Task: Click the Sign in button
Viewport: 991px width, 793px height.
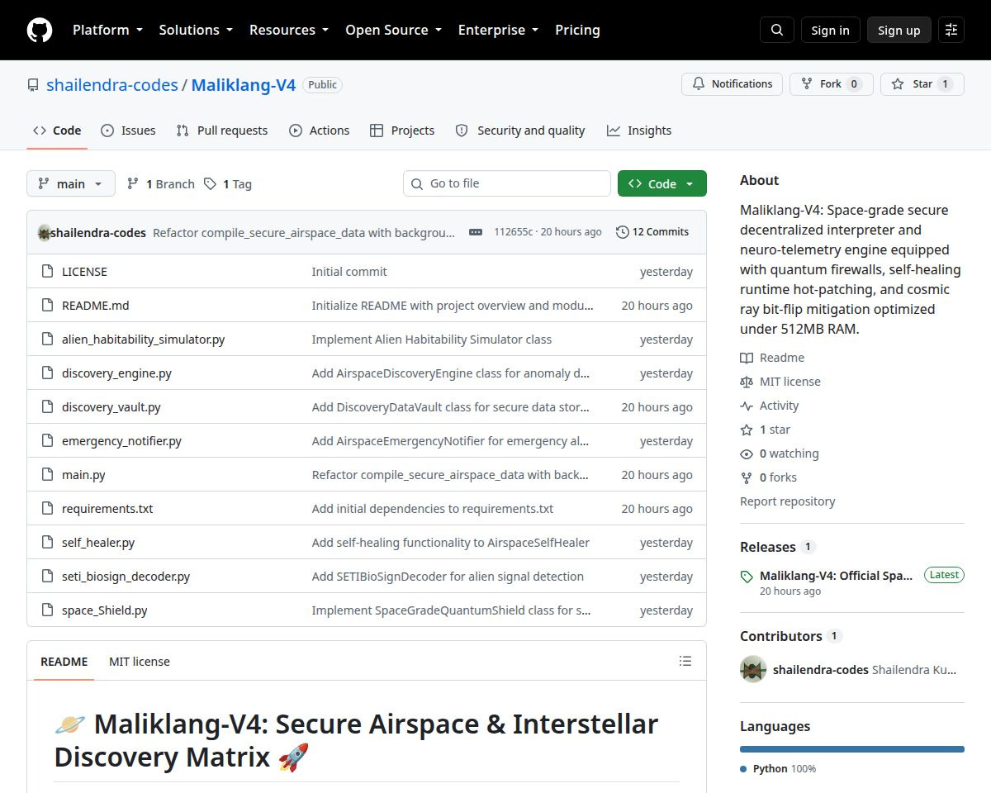Action: [830, 30]
